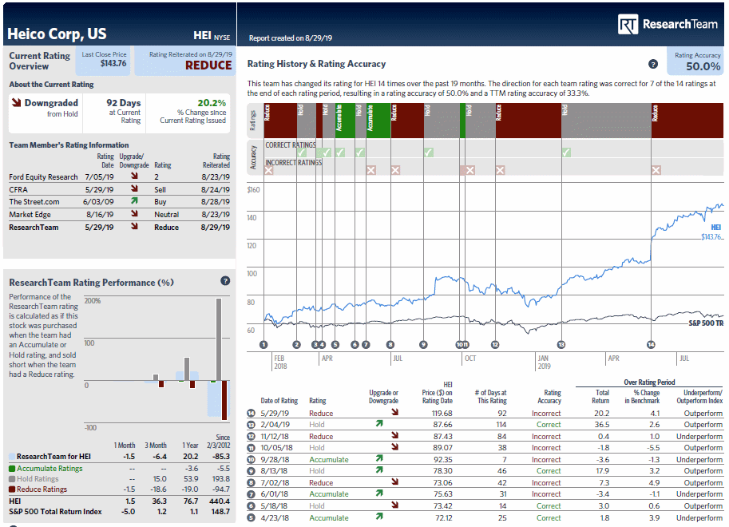729x527 pixels.
Task: Click the 92 Days at Current Rating
Action: pyautogui.click(x=124, y=111)
